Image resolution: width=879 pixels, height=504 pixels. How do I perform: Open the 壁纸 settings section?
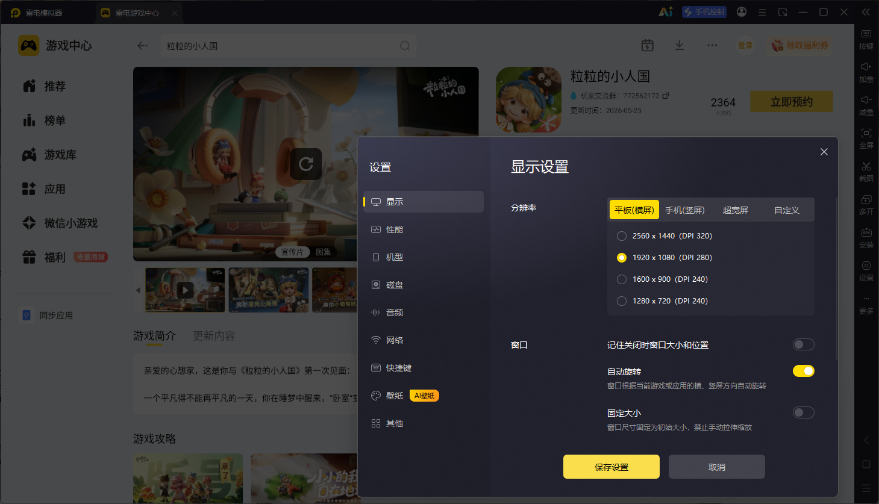[x=424, y=396]
